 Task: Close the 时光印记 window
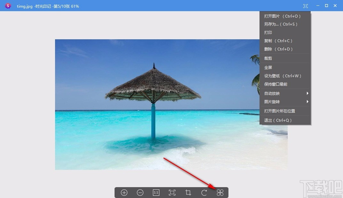[x=335, y=6]
